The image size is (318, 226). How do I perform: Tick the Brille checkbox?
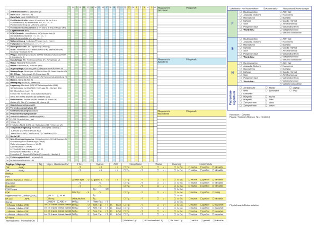pyautogui.click(x=242, y=91)
